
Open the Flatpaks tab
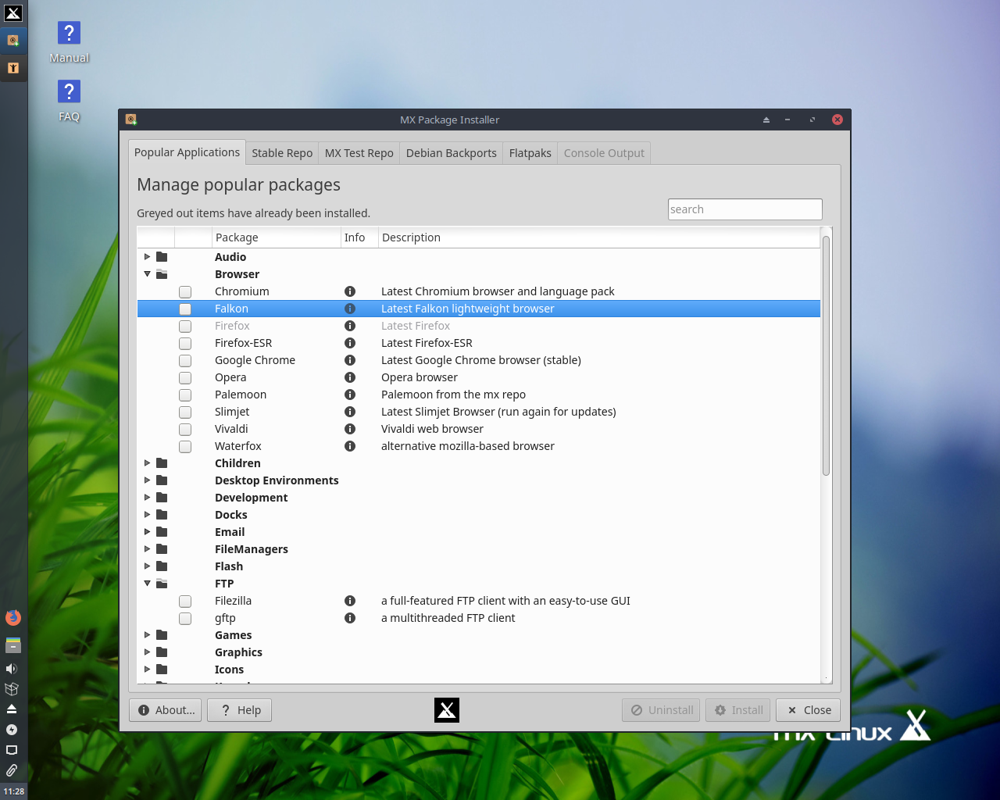pyautogui.click(x=530, y=153)
